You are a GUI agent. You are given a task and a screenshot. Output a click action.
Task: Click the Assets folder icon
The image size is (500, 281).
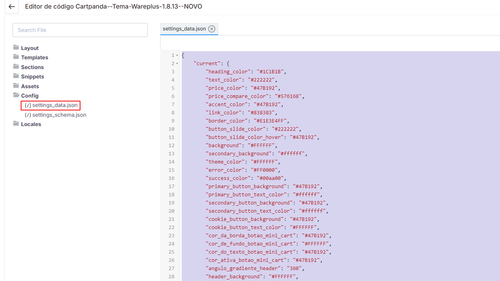point(16,86)
